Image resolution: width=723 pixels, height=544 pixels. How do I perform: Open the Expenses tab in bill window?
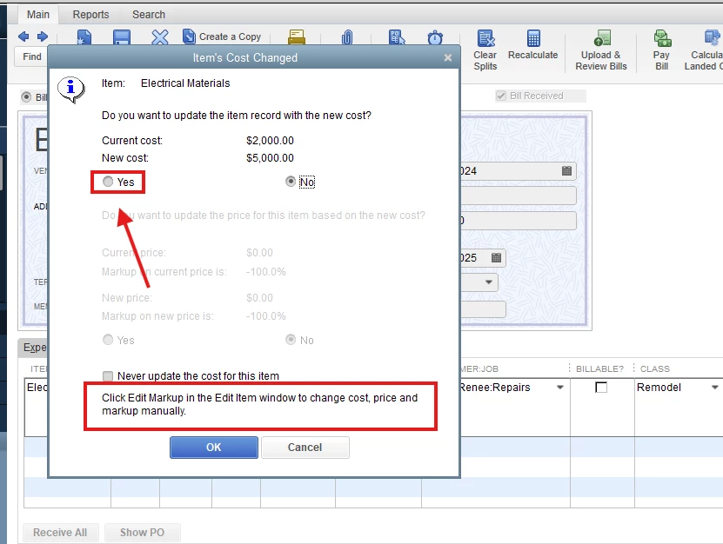34,348
